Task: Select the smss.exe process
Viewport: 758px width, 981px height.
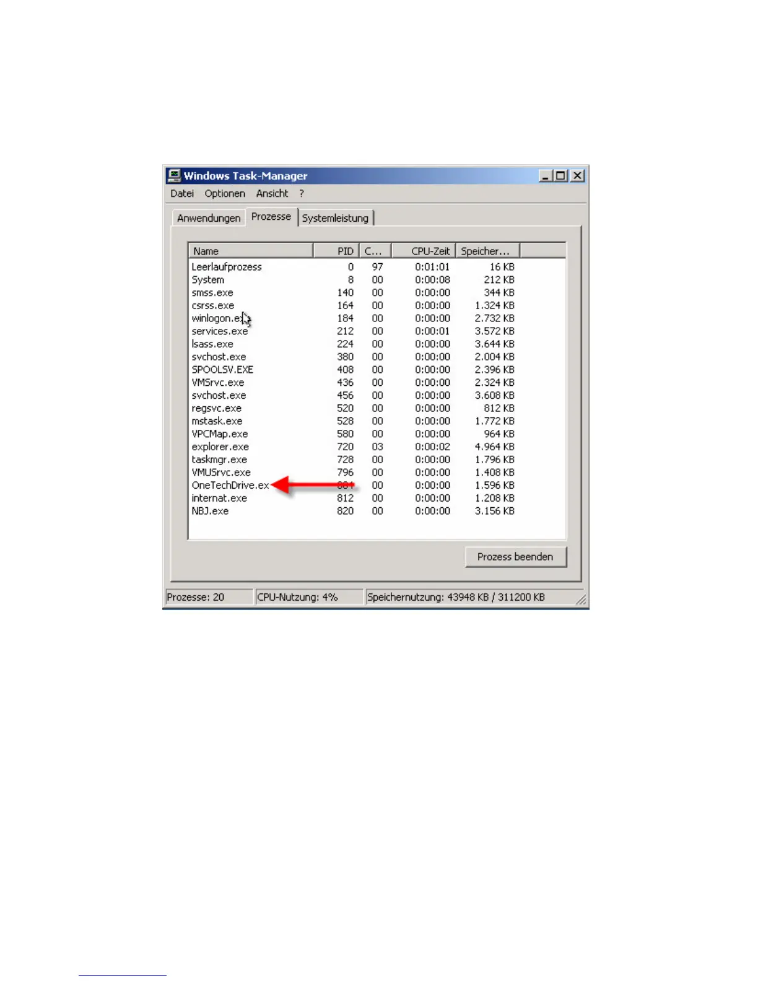Action: coord(353,292)
